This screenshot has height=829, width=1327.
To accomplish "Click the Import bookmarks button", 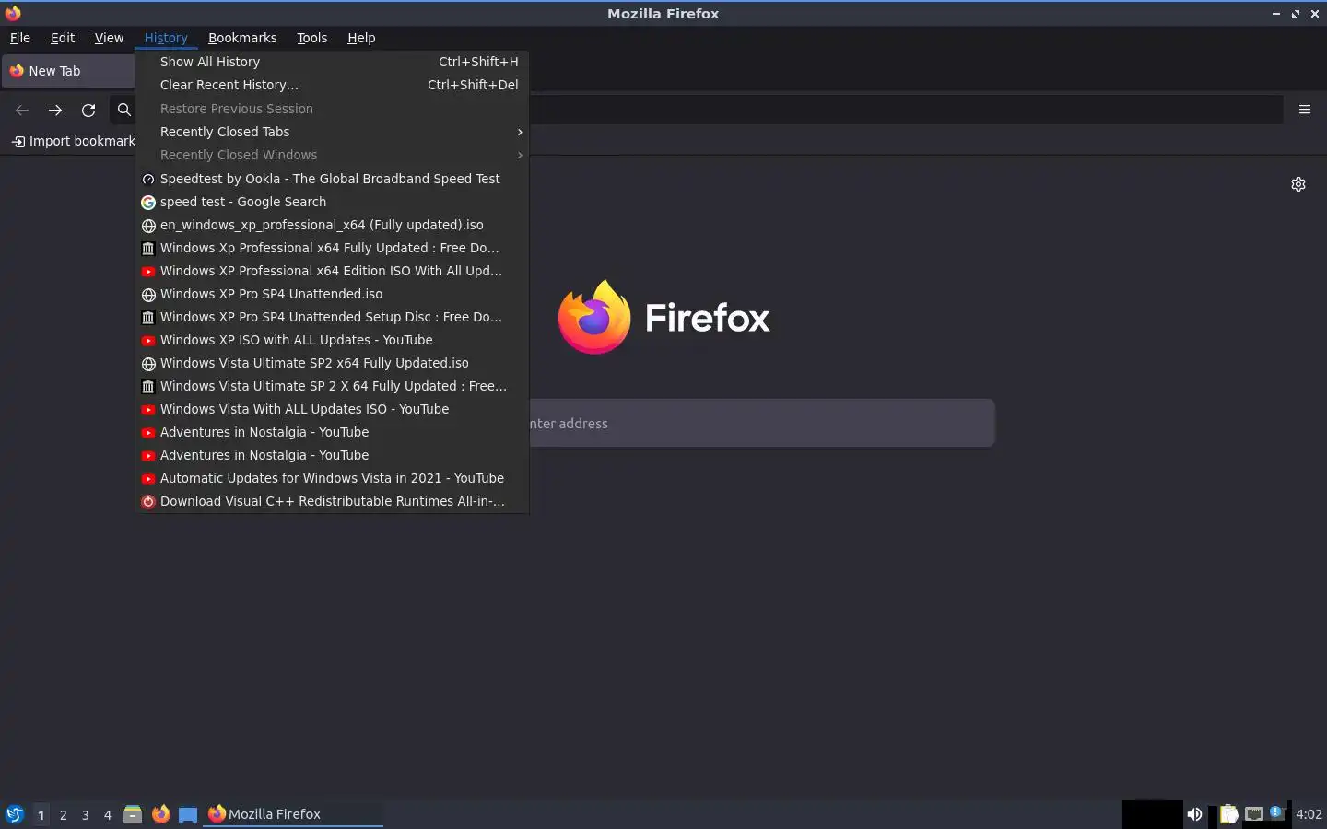I will 73,141.
